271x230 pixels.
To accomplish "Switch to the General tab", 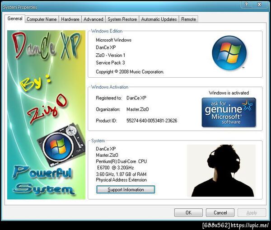I will click(15, 19).
